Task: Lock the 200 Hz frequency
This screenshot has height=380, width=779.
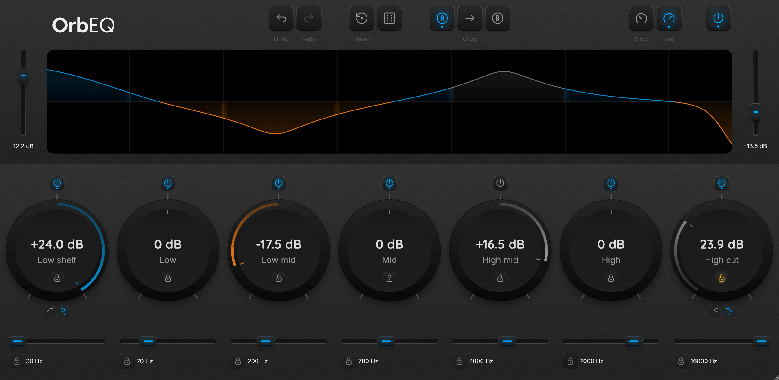Action: pos(238,361)
